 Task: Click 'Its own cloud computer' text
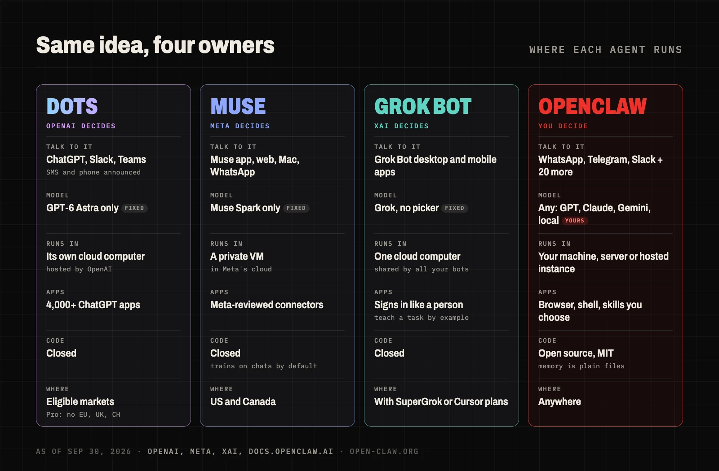(95, 257)
